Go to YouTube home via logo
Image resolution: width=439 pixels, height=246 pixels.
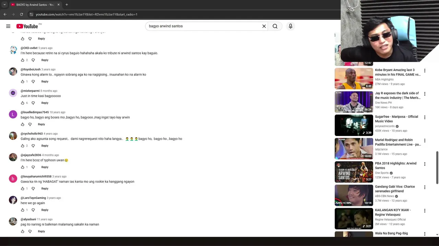click(27, 26)
